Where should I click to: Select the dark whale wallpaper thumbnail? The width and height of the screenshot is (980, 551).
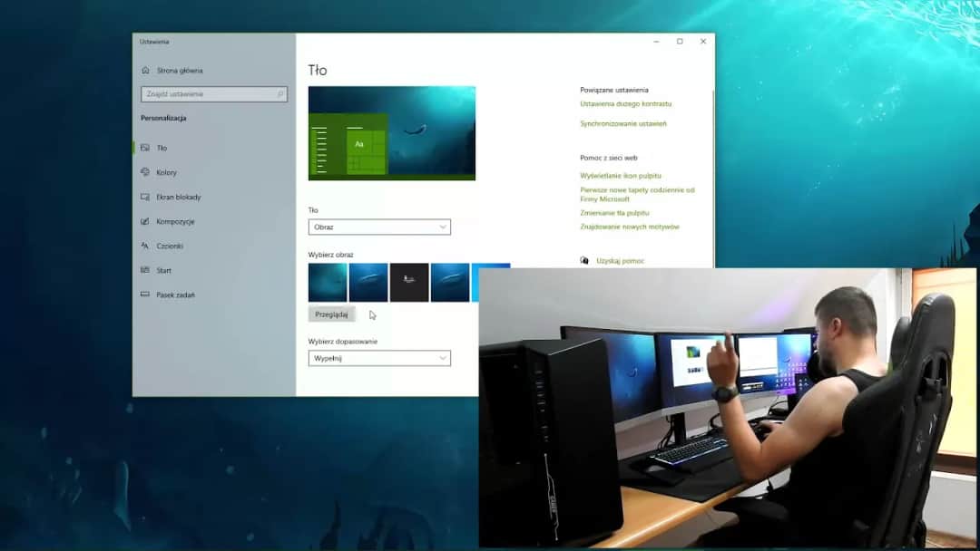408,282
